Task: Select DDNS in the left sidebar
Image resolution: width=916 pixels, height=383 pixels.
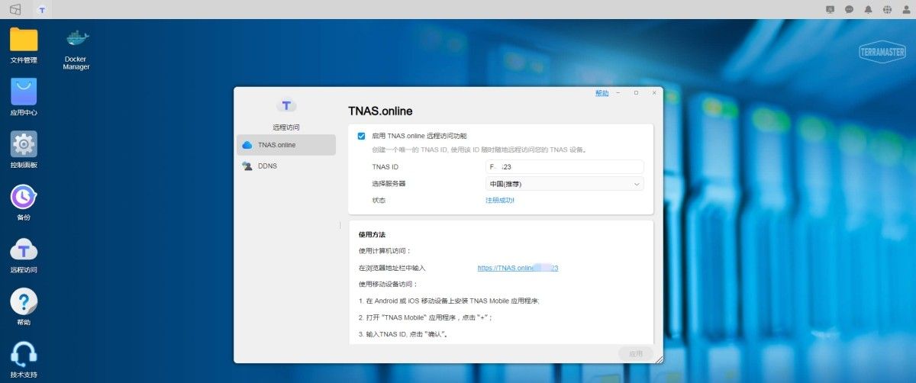Action: pos(286,166)
